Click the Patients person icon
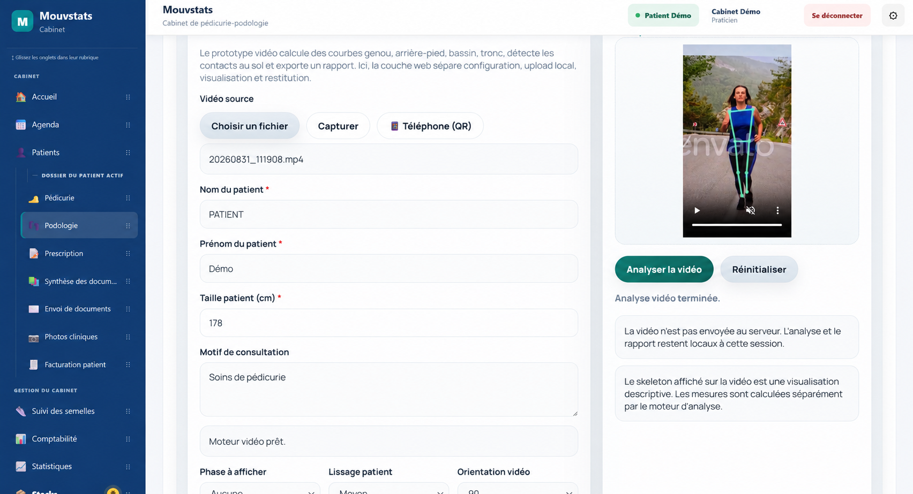 21,153
